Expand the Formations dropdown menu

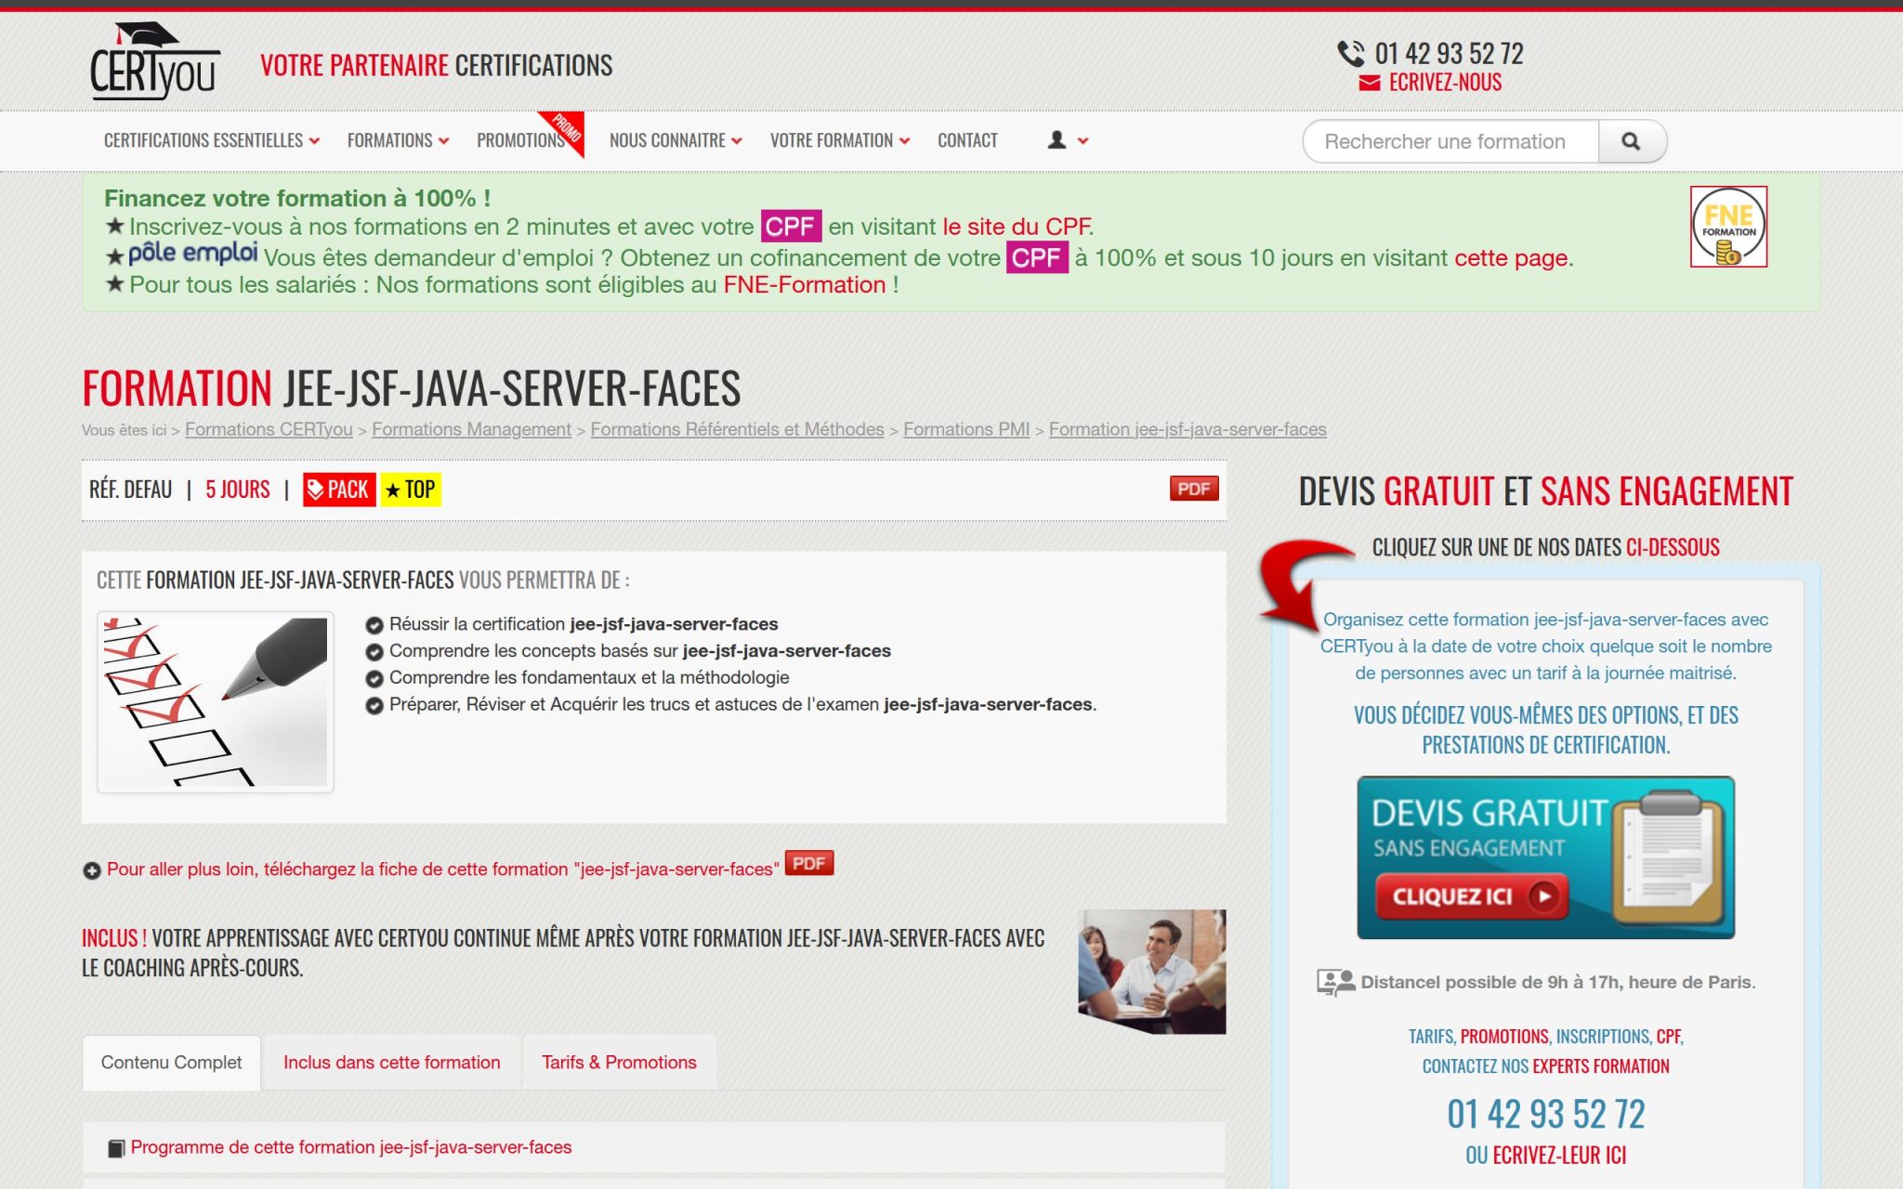point(398,140)
